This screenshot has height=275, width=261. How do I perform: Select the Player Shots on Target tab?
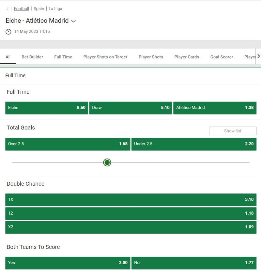click(105, 57)
